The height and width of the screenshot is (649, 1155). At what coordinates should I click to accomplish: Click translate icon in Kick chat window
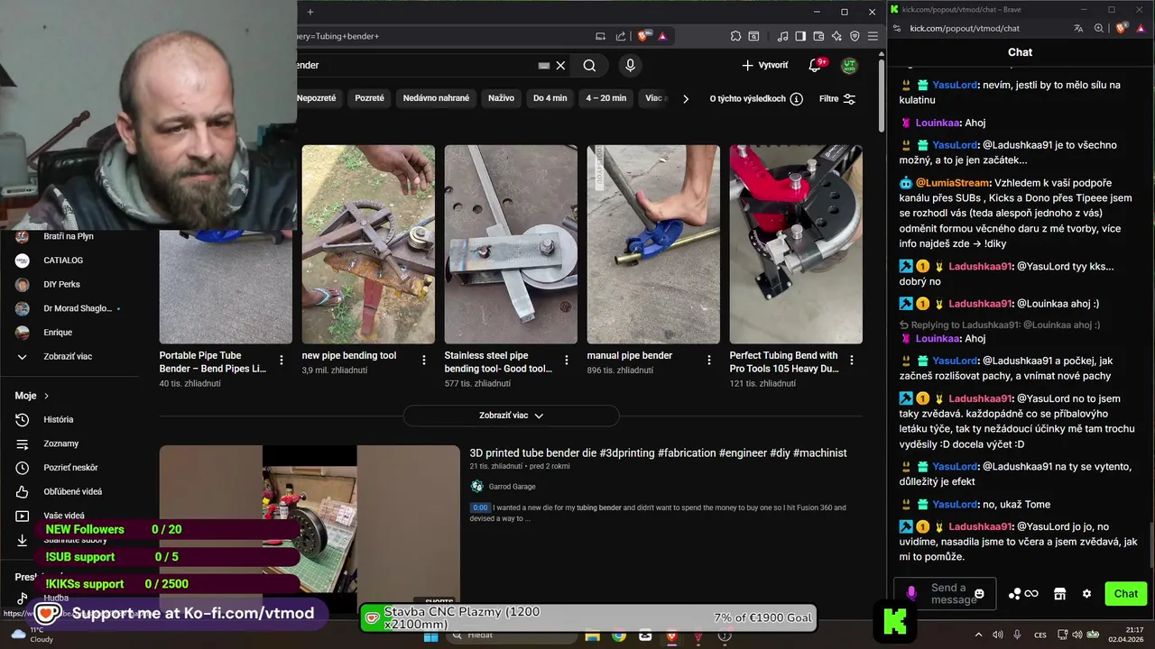(1078, 28)
